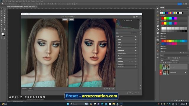Open Photoshop search magnifier icon
This screenshot has width=189, height=106.
pos(184,4)
